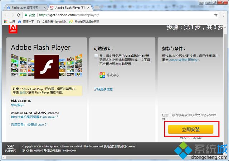Image resolution: width=229 pixels, height=161 pixels.
Task: Click the Flash Player logo image
Action: 46,67
